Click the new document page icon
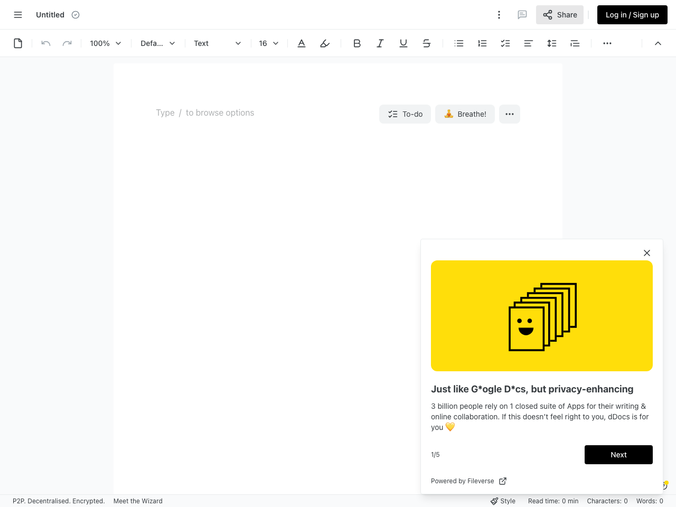This screenshot has height=507, width=676. [17, 43]
